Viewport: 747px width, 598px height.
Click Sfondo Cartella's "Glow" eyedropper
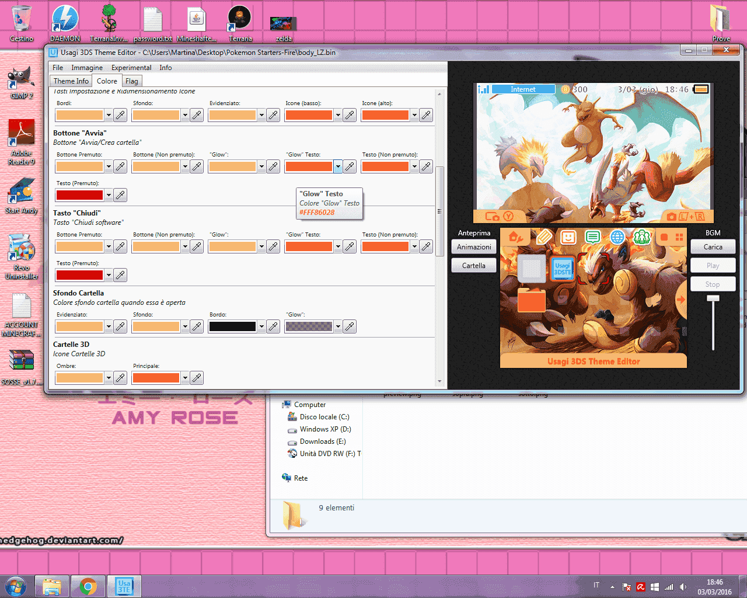point(350,326)
